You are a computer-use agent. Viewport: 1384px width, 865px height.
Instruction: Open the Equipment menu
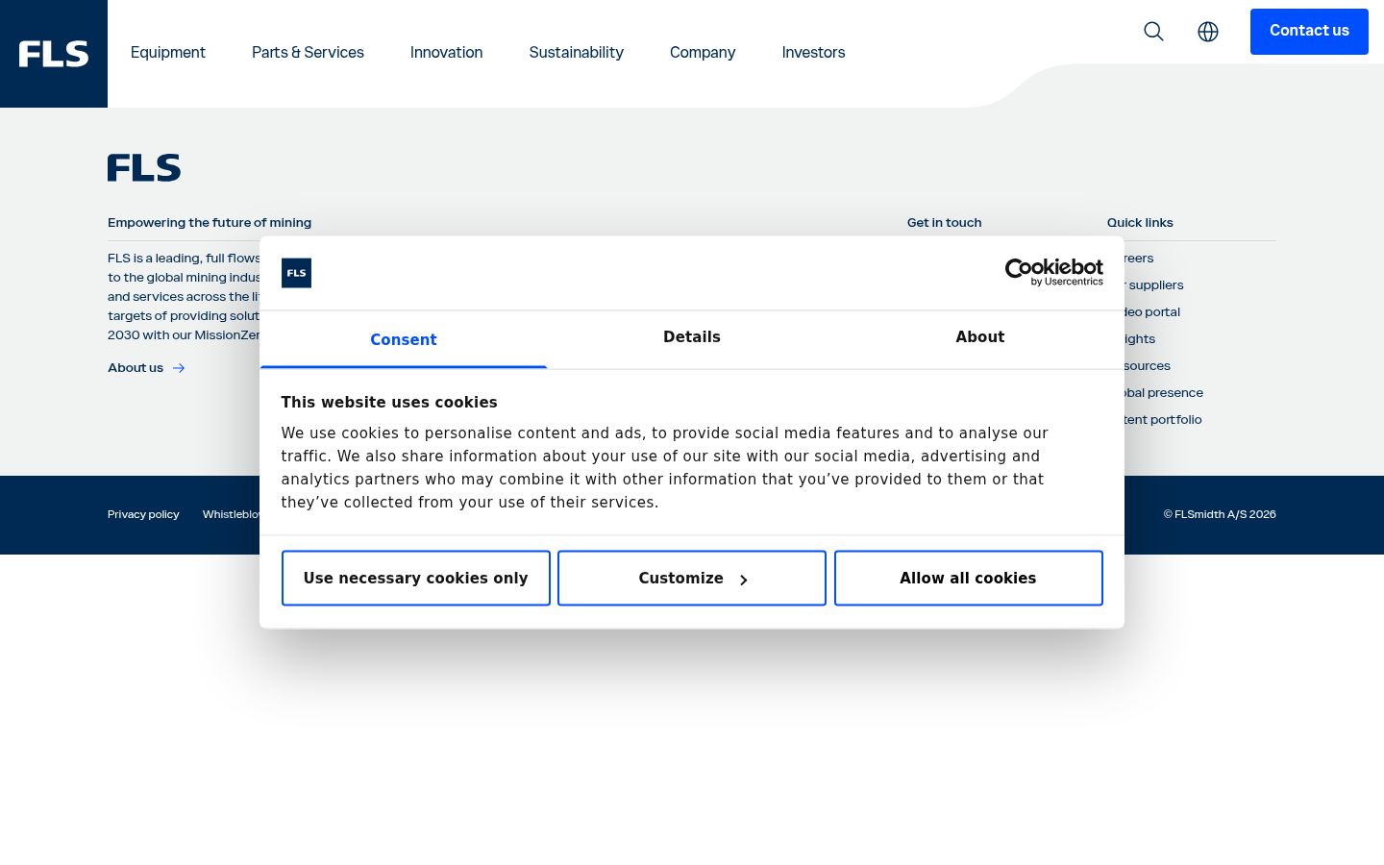pos(168,53)
